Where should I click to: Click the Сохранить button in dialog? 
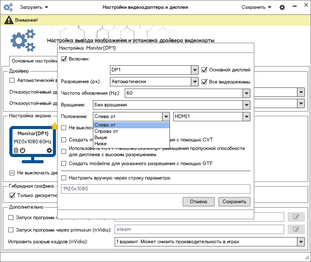pos(234,202)
